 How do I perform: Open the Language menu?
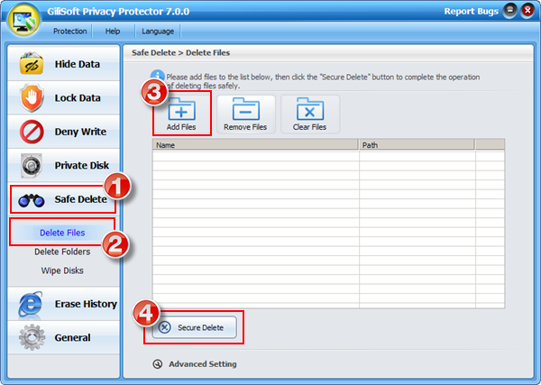tap(158, 31)
